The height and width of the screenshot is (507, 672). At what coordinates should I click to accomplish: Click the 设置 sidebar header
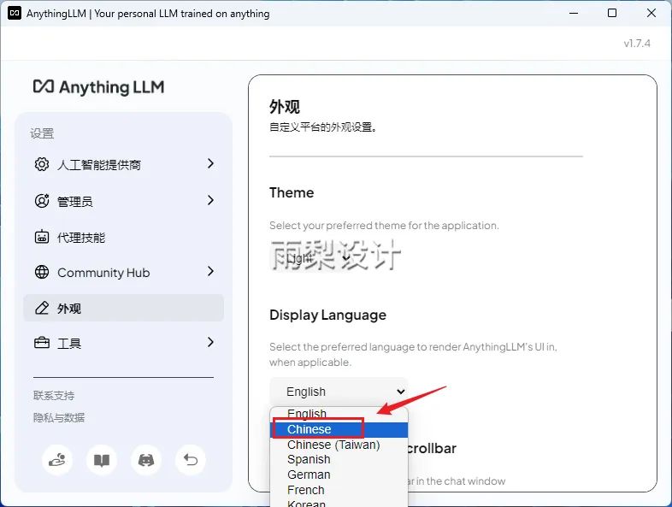42,133
